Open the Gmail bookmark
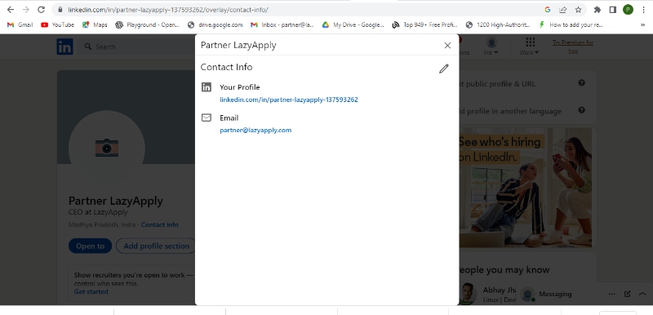Screen dimensions: 653x315 [x=20, y=24]
